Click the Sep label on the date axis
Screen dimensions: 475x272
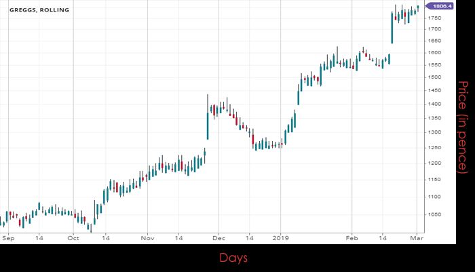(x=9, y=238)
